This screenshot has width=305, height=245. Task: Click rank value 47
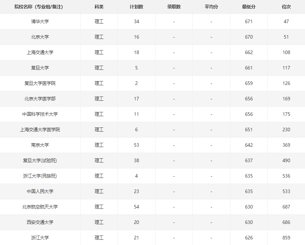click(x=286, y=21)
